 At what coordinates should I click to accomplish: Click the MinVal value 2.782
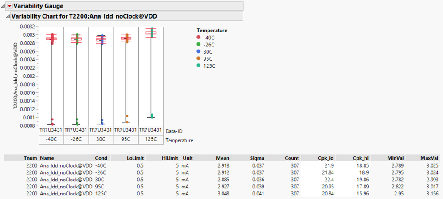point(398,180)
